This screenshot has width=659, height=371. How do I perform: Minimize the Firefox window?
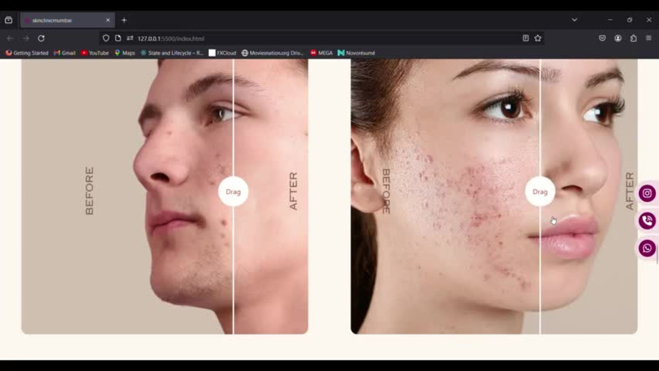click(x=610, y=20)
